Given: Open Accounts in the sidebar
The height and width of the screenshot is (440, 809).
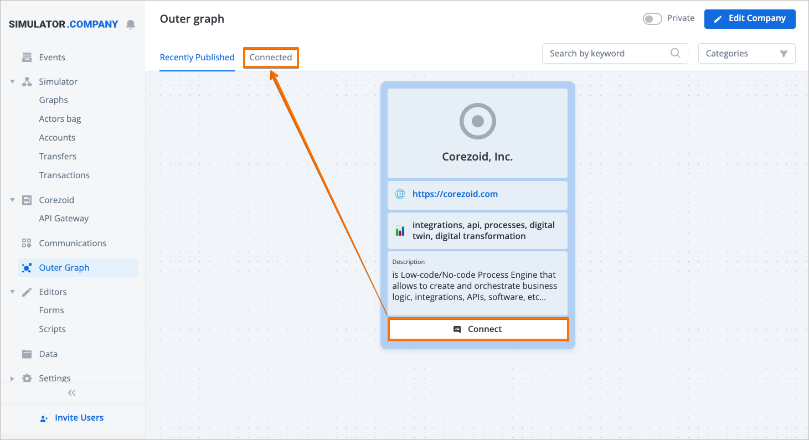Looking at the screenshot, I should click(x=57, y=137).
